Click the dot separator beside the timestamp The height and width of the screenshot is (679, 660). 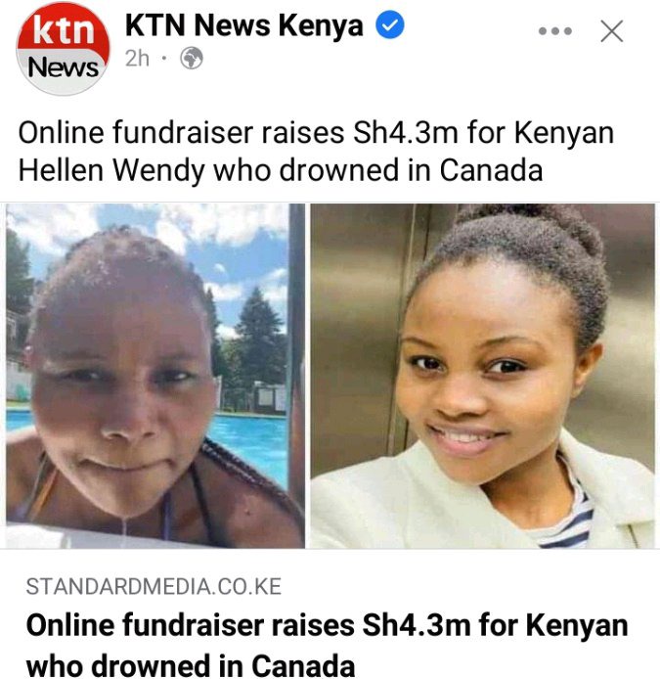tap(164, 58)
